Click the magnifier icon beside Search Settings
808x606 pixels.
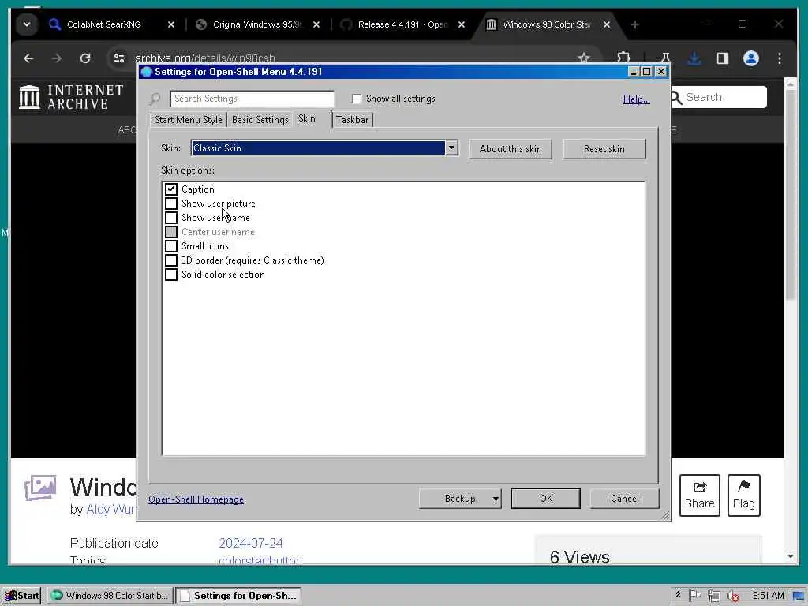point(155,99)
